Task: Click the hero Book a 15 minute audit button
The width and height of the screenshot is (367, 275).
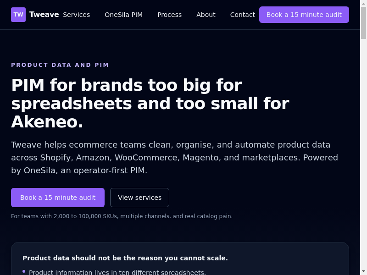Action: coord(58,198)
